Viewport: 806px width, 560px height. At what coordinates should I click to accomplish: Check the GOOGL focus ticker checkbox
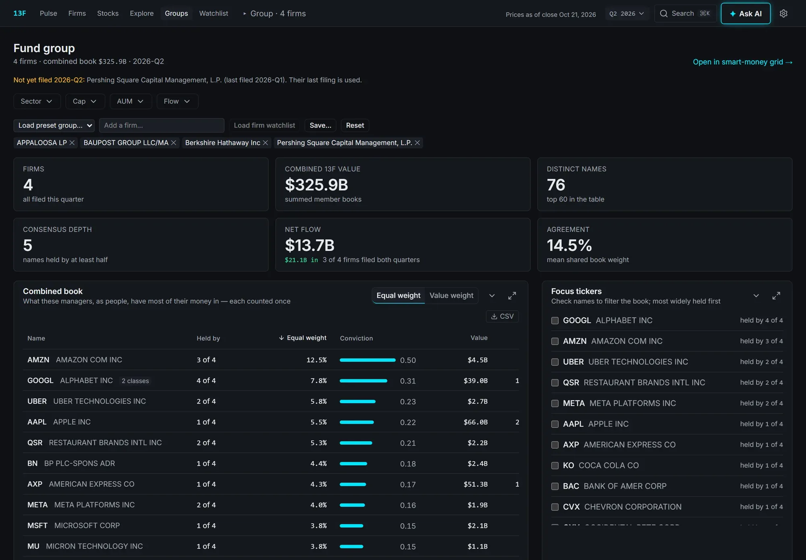pos(555,321)
